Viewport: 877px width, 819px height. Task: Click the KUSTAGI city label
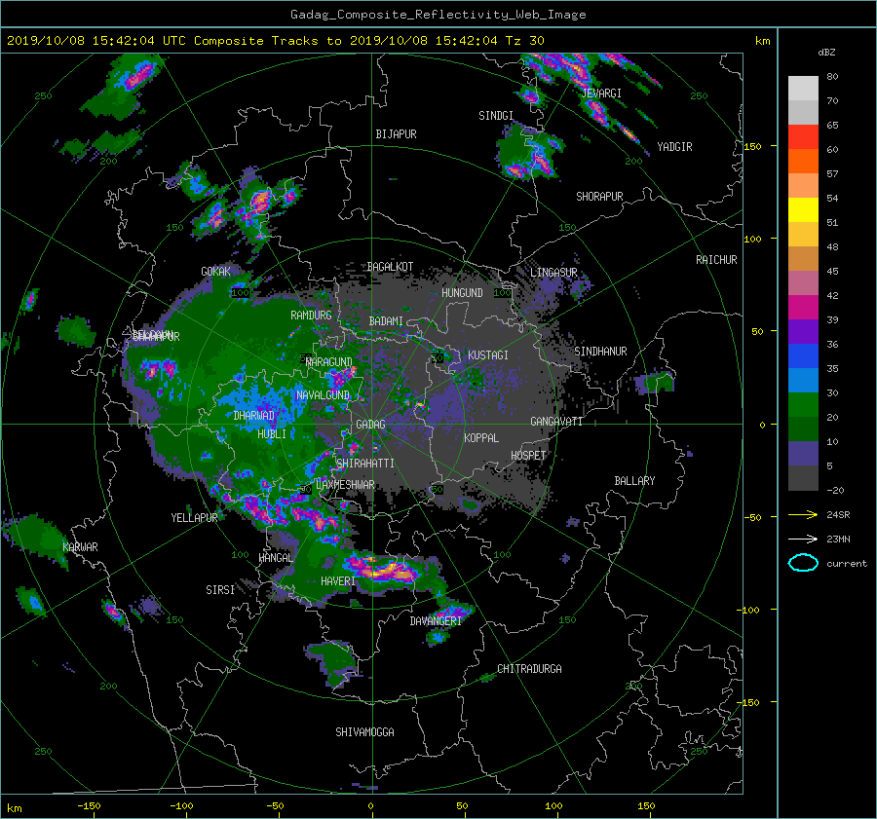coord(488,355)
